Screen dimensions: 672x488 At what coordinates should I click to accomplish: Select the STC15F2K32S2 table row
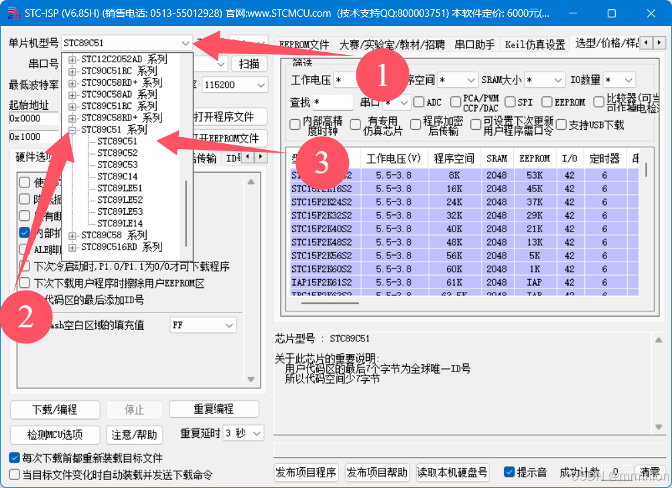[x=464, y=216]
